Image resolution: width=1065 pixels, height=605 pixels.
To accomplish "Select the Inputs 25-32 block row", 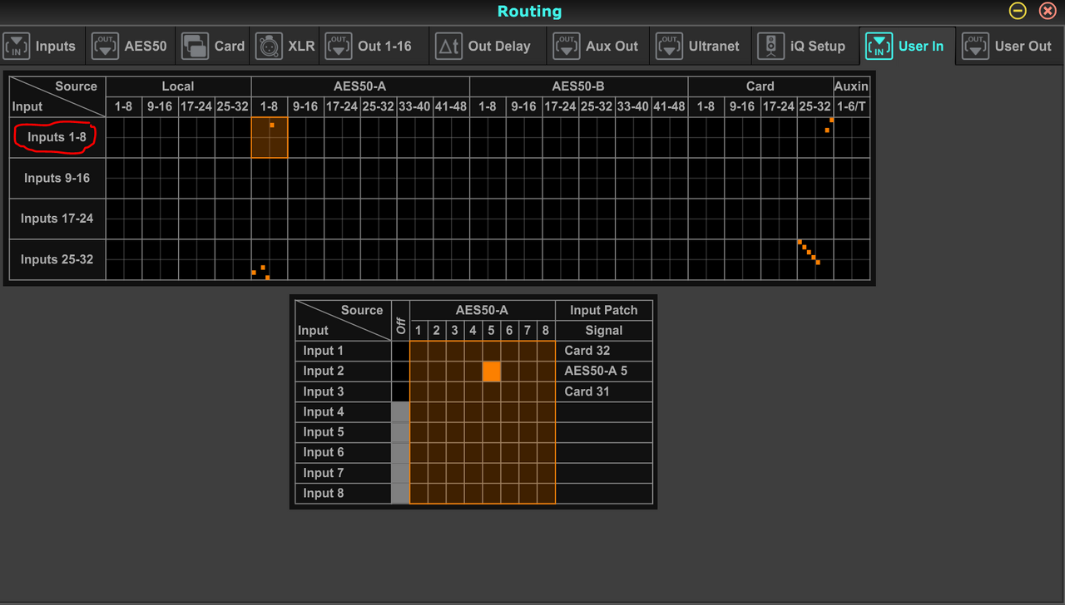I will tap(57, 259).
